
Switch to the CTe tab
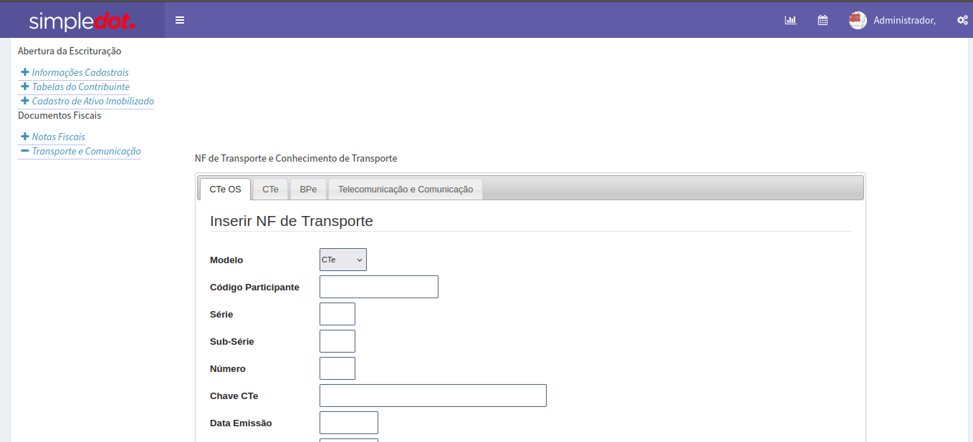click(270, 190)
